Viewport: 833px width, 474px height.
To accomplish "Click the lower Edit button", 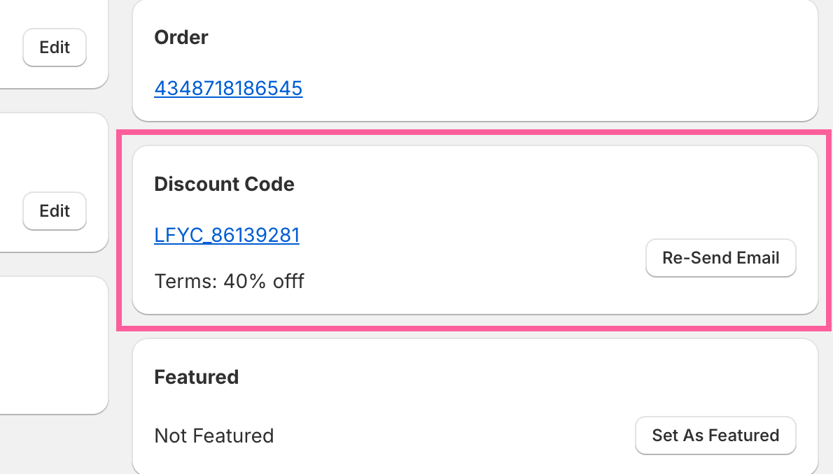I will pyautogui.click(x=55, y=211).
